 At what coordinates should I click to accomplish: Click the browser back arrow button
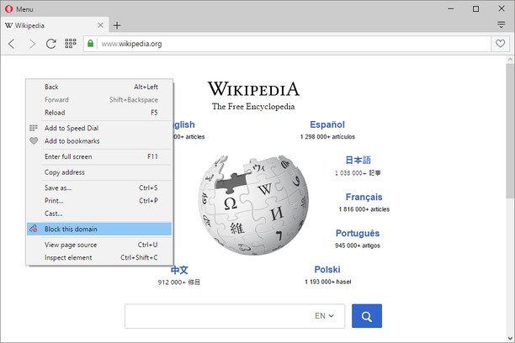pyautogui.click(x=12, y=43)
